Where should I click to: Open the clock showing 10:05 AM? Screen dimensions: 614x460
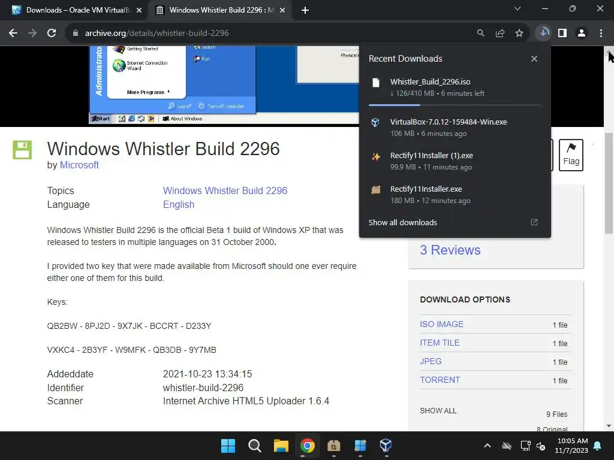pos(572,446)
